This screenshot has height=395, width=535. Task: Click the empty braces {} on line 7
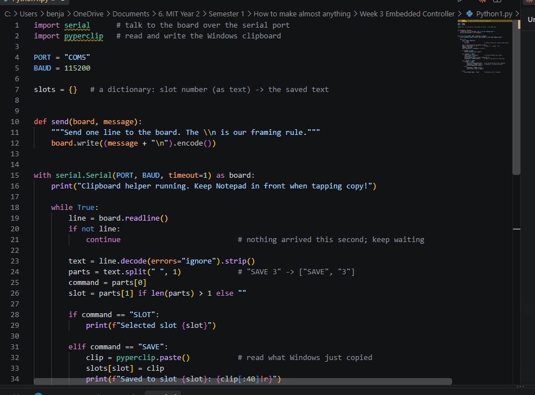point(73,90)
